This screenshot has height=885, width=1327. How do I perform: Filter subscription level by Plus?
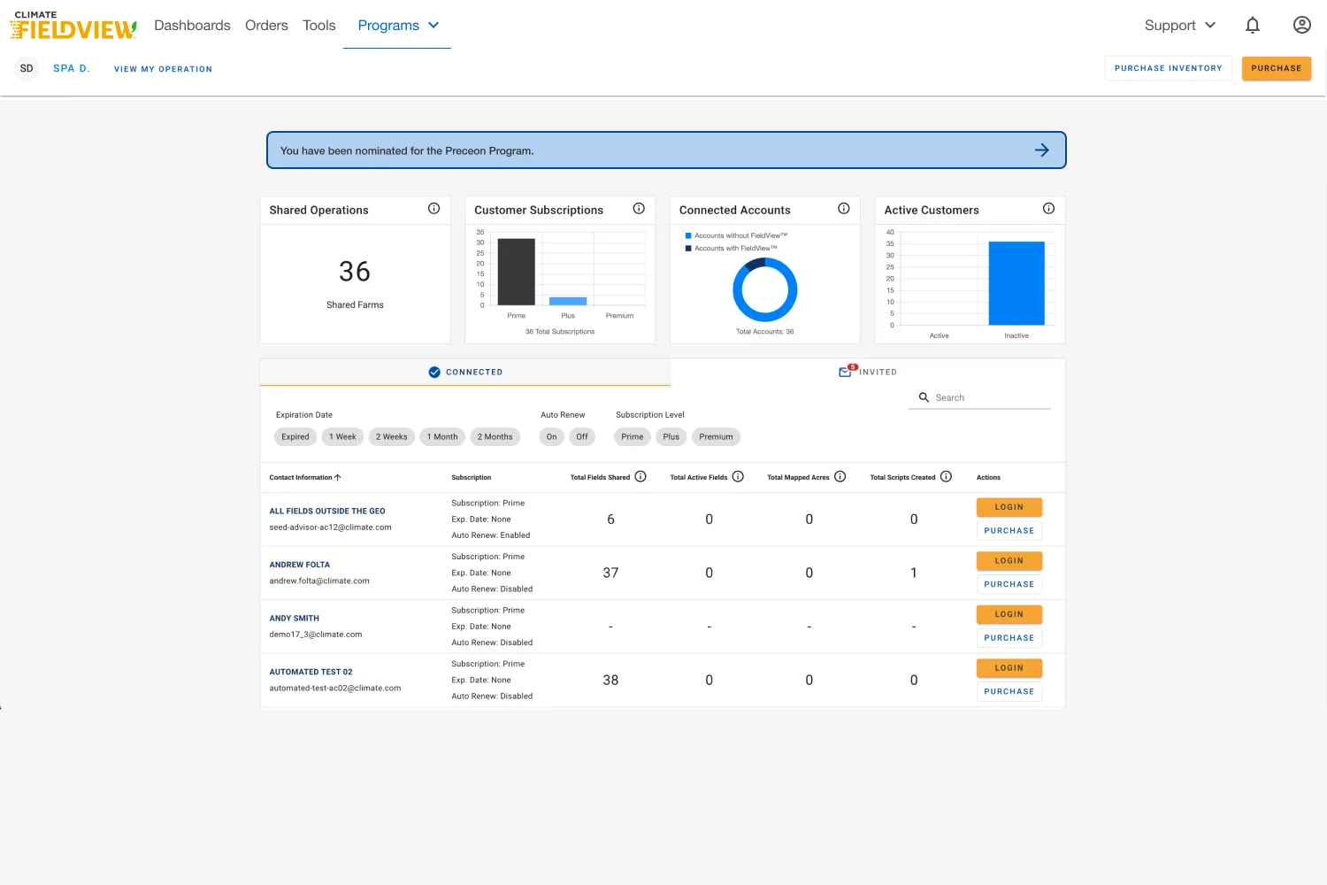tap(671, 437)
